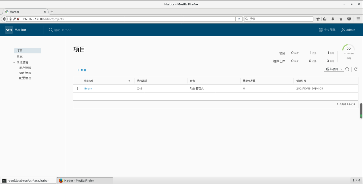Image resolution: width=363 pixels, height=184 pixels.
Task: Open the language selector globe icon
Action: (x=320, y=30)
